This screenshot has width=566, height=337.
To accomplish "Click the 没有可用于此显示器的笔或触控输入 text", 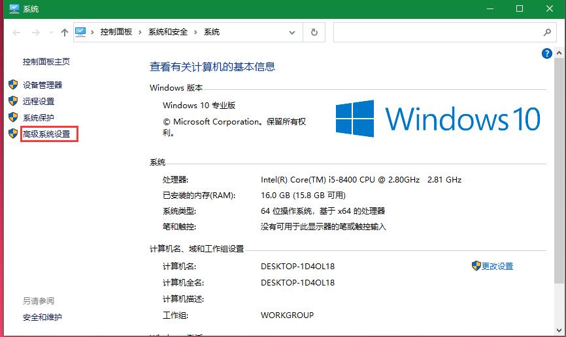I will (323, 226).
